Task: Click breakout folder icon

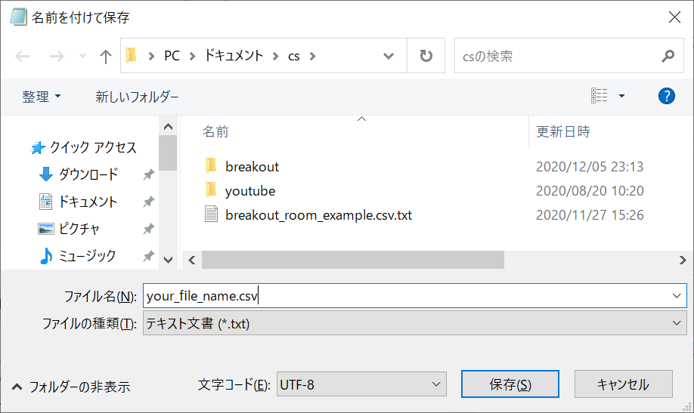Action: [x=211, y=165]
